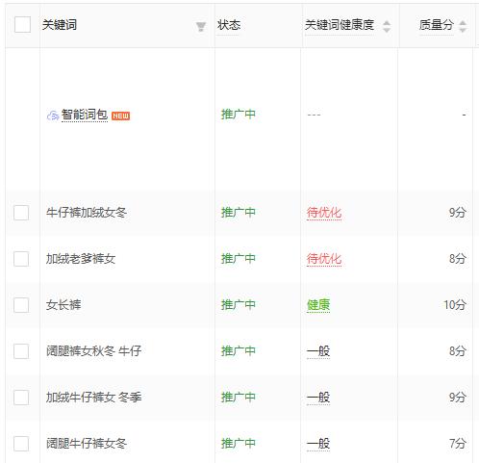Check the 牛仔裤加绒女冬 row checkbox
The image size is (479, 463).
(x=21, y=213)
